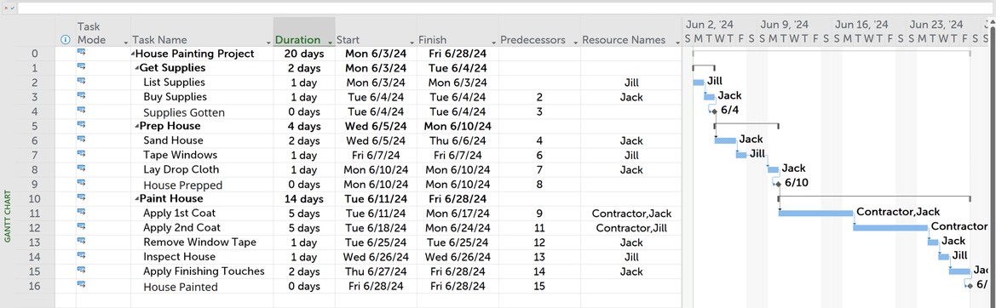Click the Apply 2nd Coat Gantt bar
Viewport: 996px width, 308px height.
click(x=889, y=227)
